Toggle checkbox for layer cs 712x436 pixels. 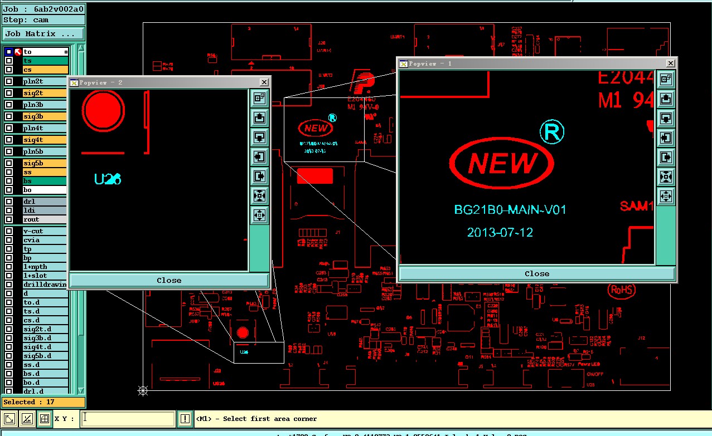point(9,70)
